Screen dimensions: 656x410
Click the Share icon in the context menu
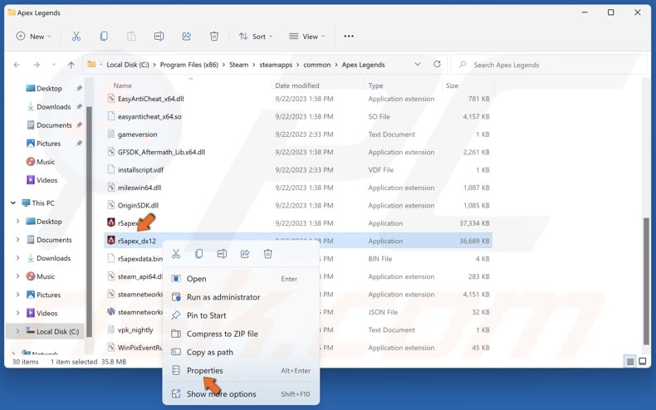pyautogui.click(x=245, y=254)
